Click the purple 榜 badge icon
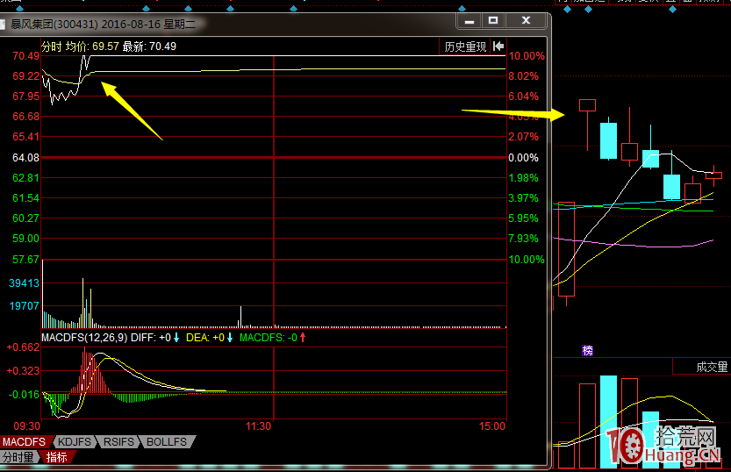Viewport: 731px width, 472px height. tap(587, 350)
